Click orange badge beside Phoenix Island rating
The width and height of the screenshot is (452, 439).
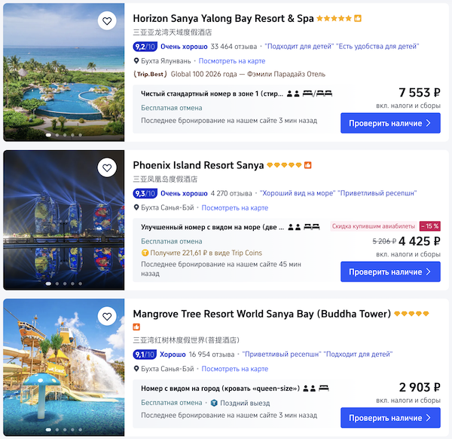(308, 165)
